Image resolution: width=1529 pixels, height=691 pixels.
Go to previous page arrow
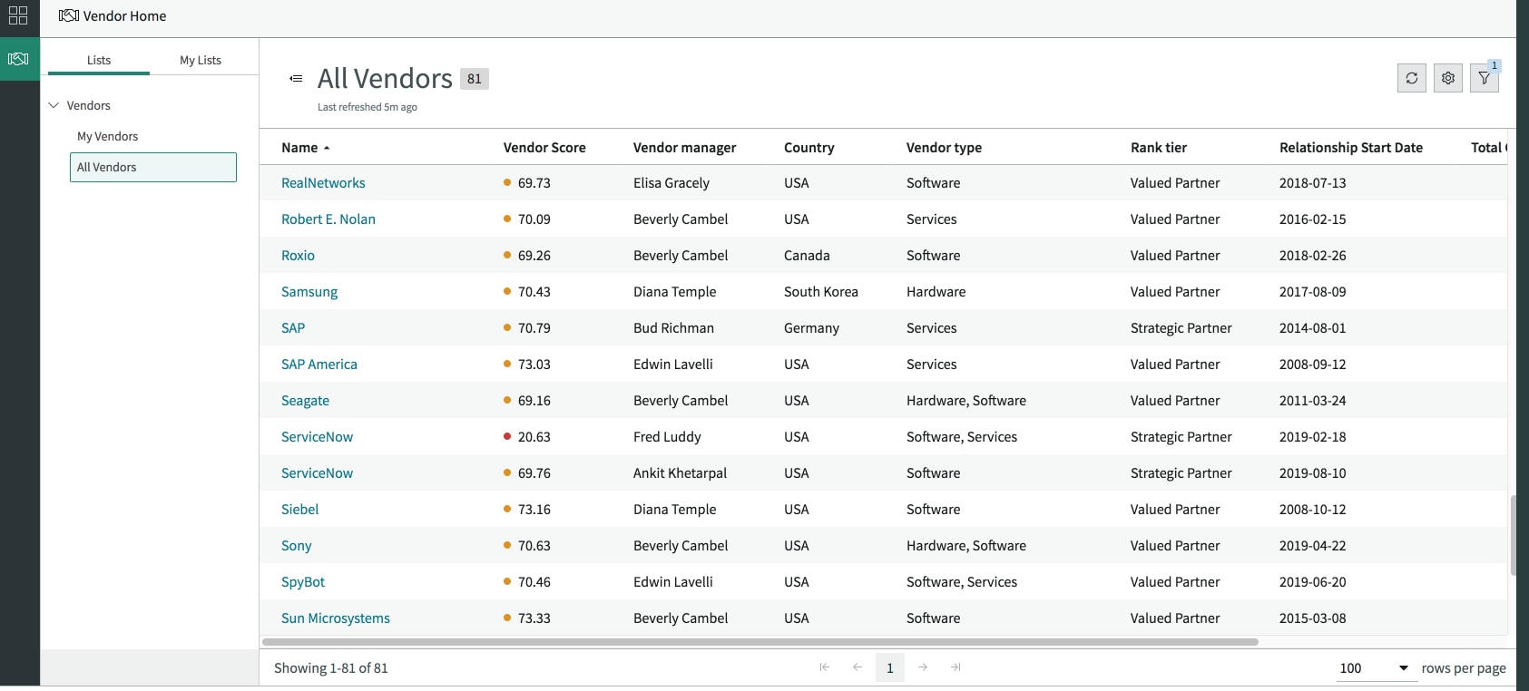tap(858, 667)
